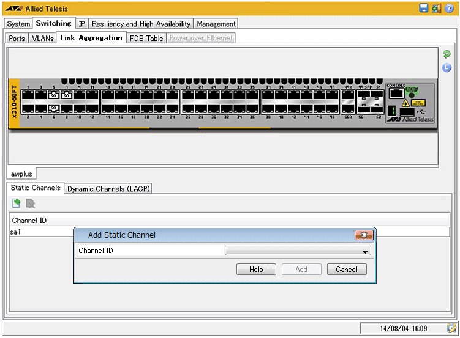Switch to the Dynamic Channels (LACP) tab
Screen dimensions: 460x338
[109, 189]
